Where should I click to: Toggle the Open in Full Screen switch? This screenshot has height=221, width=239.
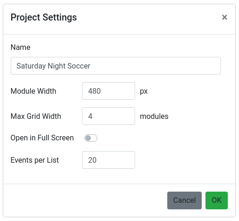click(91, 138)
